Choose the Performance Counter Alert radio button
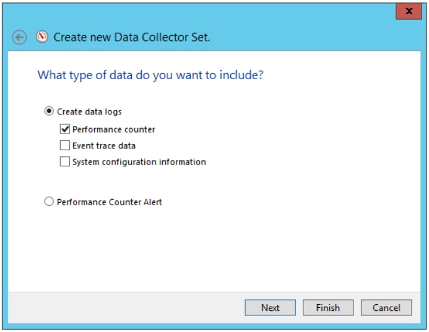 point(49,202)
